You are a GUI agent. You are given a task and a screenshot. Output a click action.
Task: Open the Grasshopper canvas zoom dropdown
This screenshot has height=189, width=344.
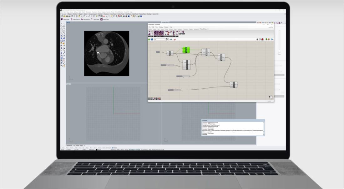pyautogui.click(x=159, y=39)
